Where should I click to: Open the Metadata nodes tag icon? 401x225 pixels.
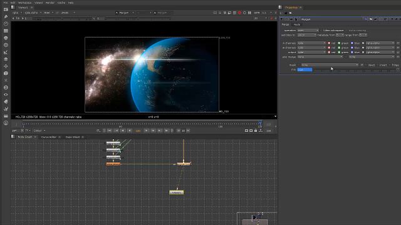(x=6, y=101)
